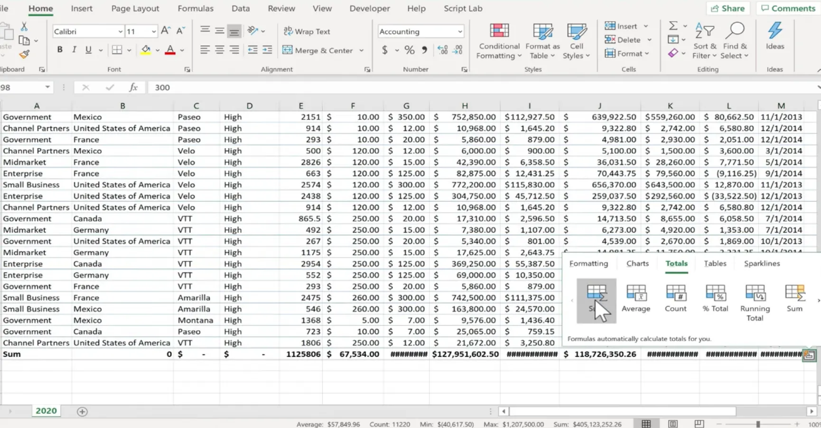Click the Share button

click(x=728, y=8)
